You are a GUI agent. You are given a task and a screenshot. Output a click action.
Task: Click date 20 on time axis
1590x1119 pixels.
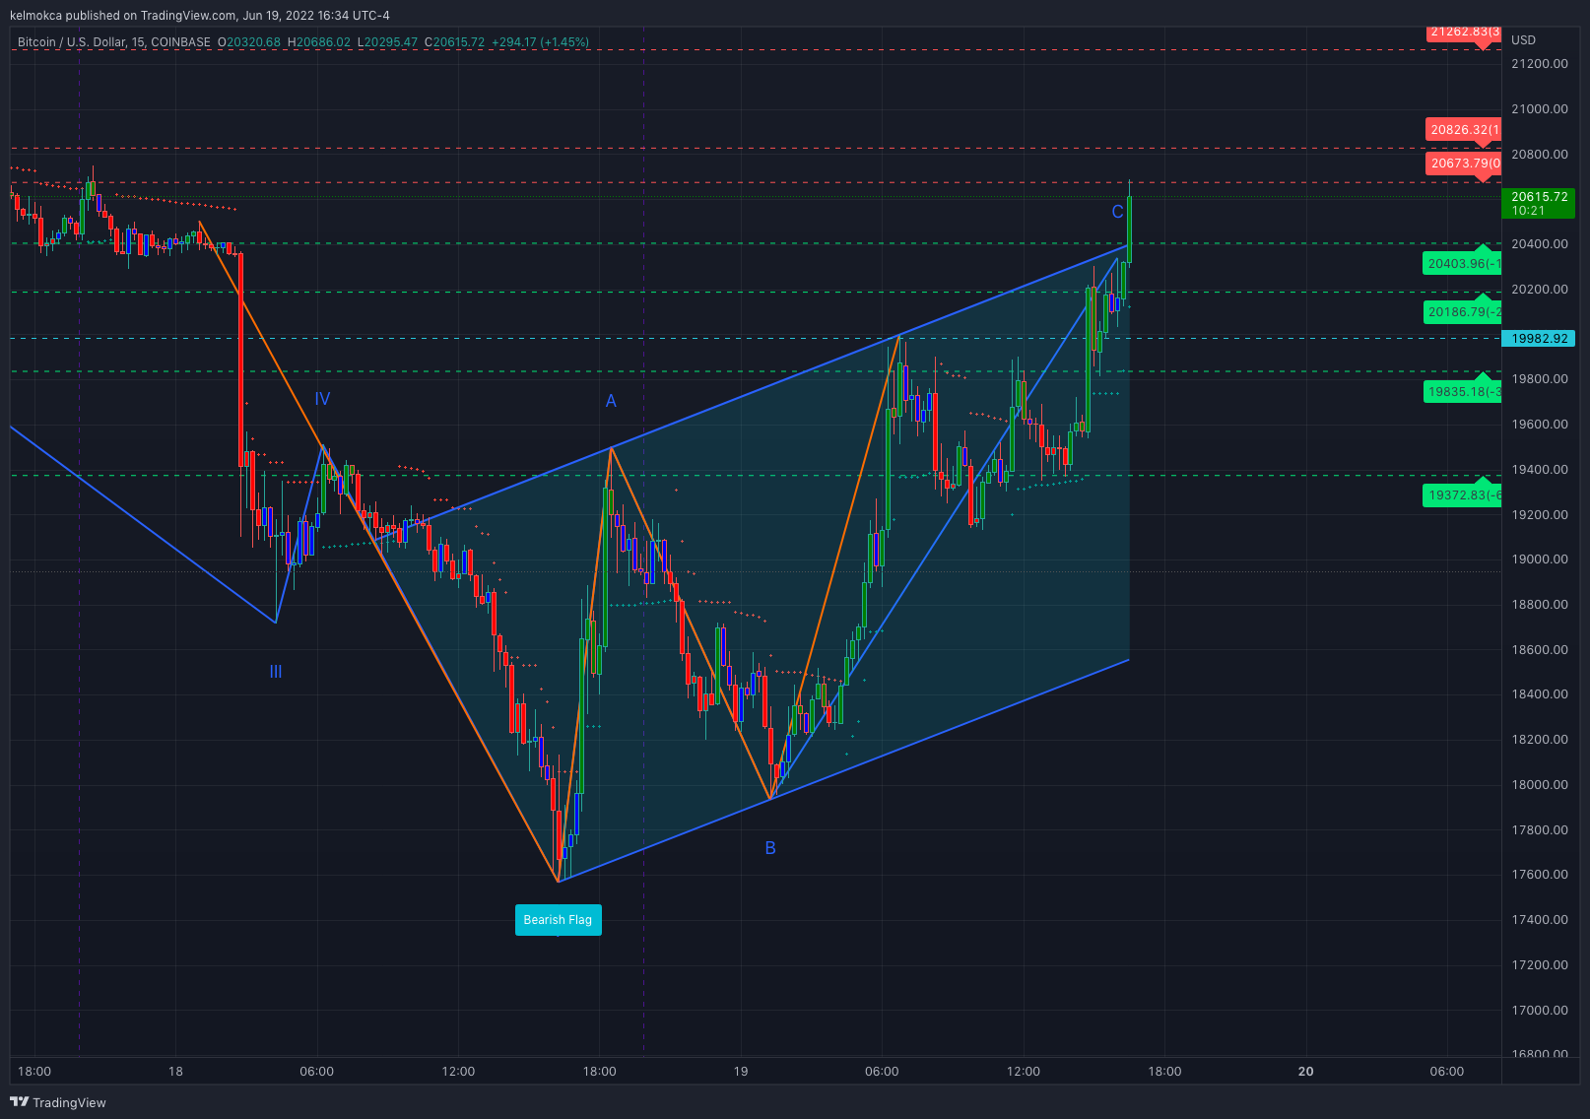(x=1306, y=1072)
